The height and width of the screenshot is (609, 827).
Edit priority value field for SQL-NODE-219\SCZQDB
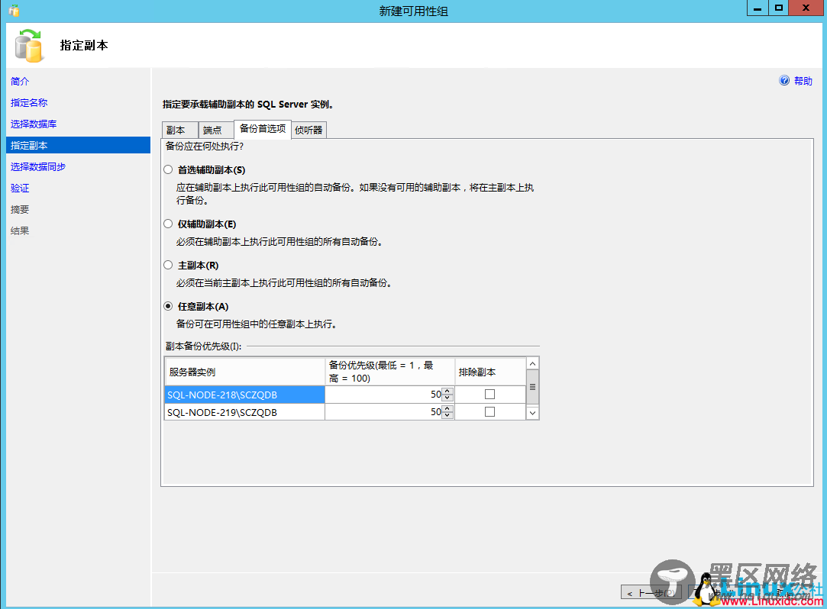tap(384, 412)
